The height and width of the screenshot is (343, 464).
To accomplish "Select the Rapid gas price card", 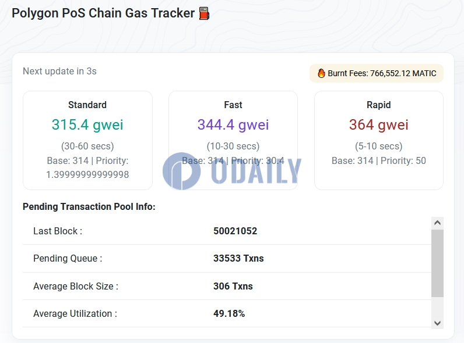I will pyautogui.click(x=379, y=140).
